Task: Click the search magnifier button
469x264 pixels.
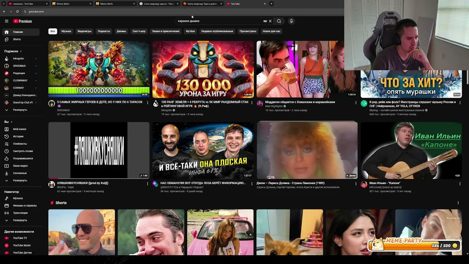Action: 279,21
